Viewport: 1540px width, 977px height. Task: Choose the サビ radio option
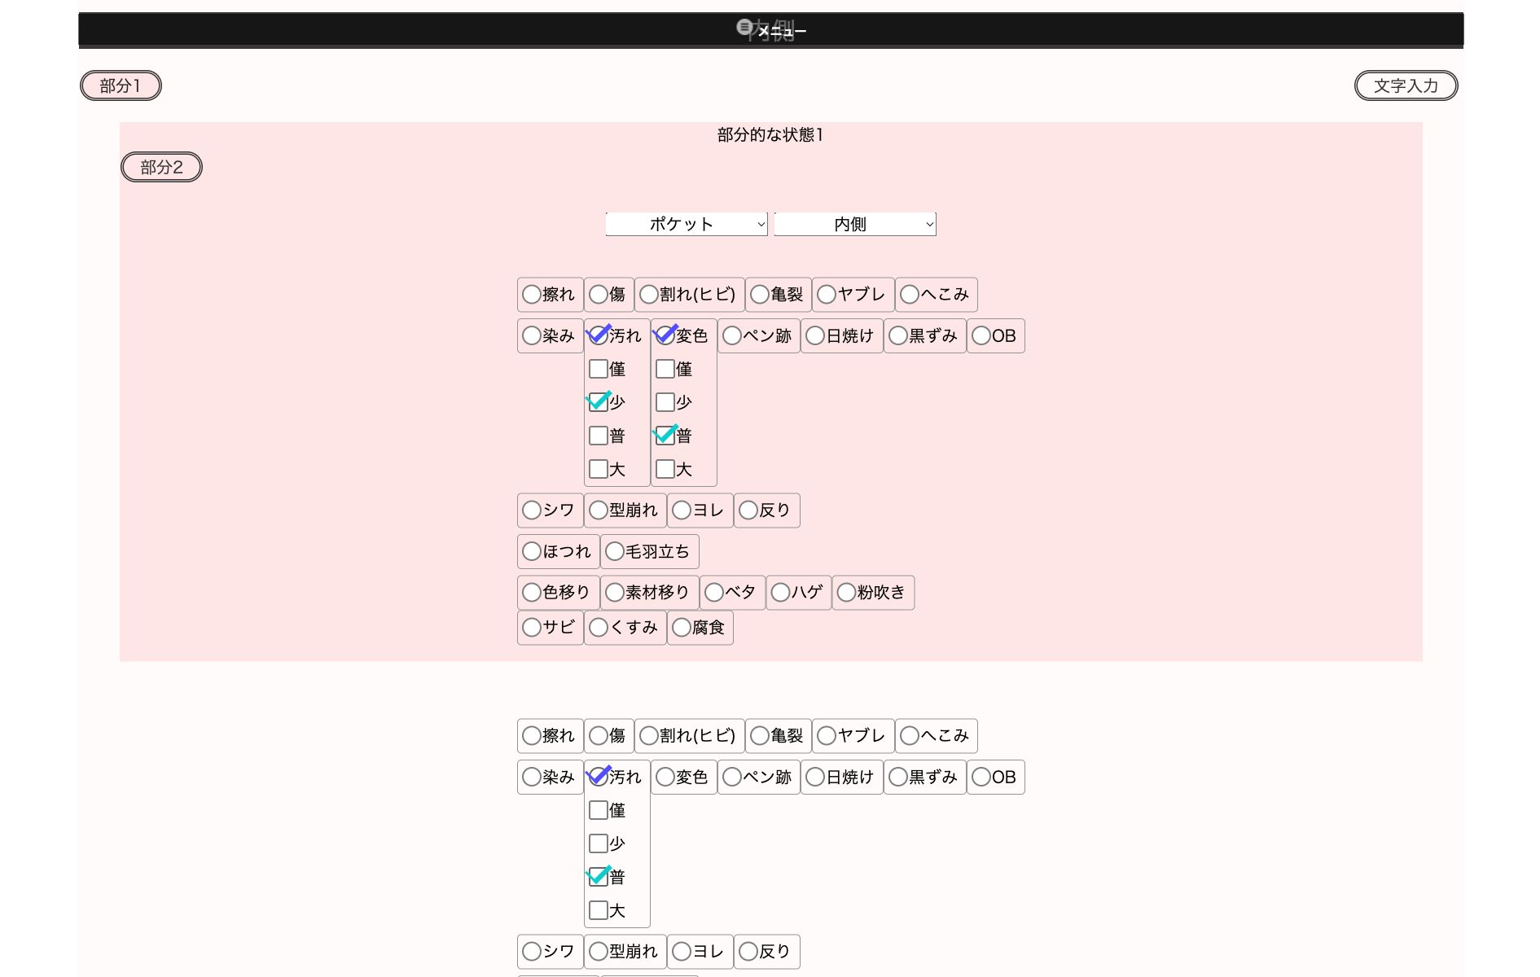tap(532, 627)
